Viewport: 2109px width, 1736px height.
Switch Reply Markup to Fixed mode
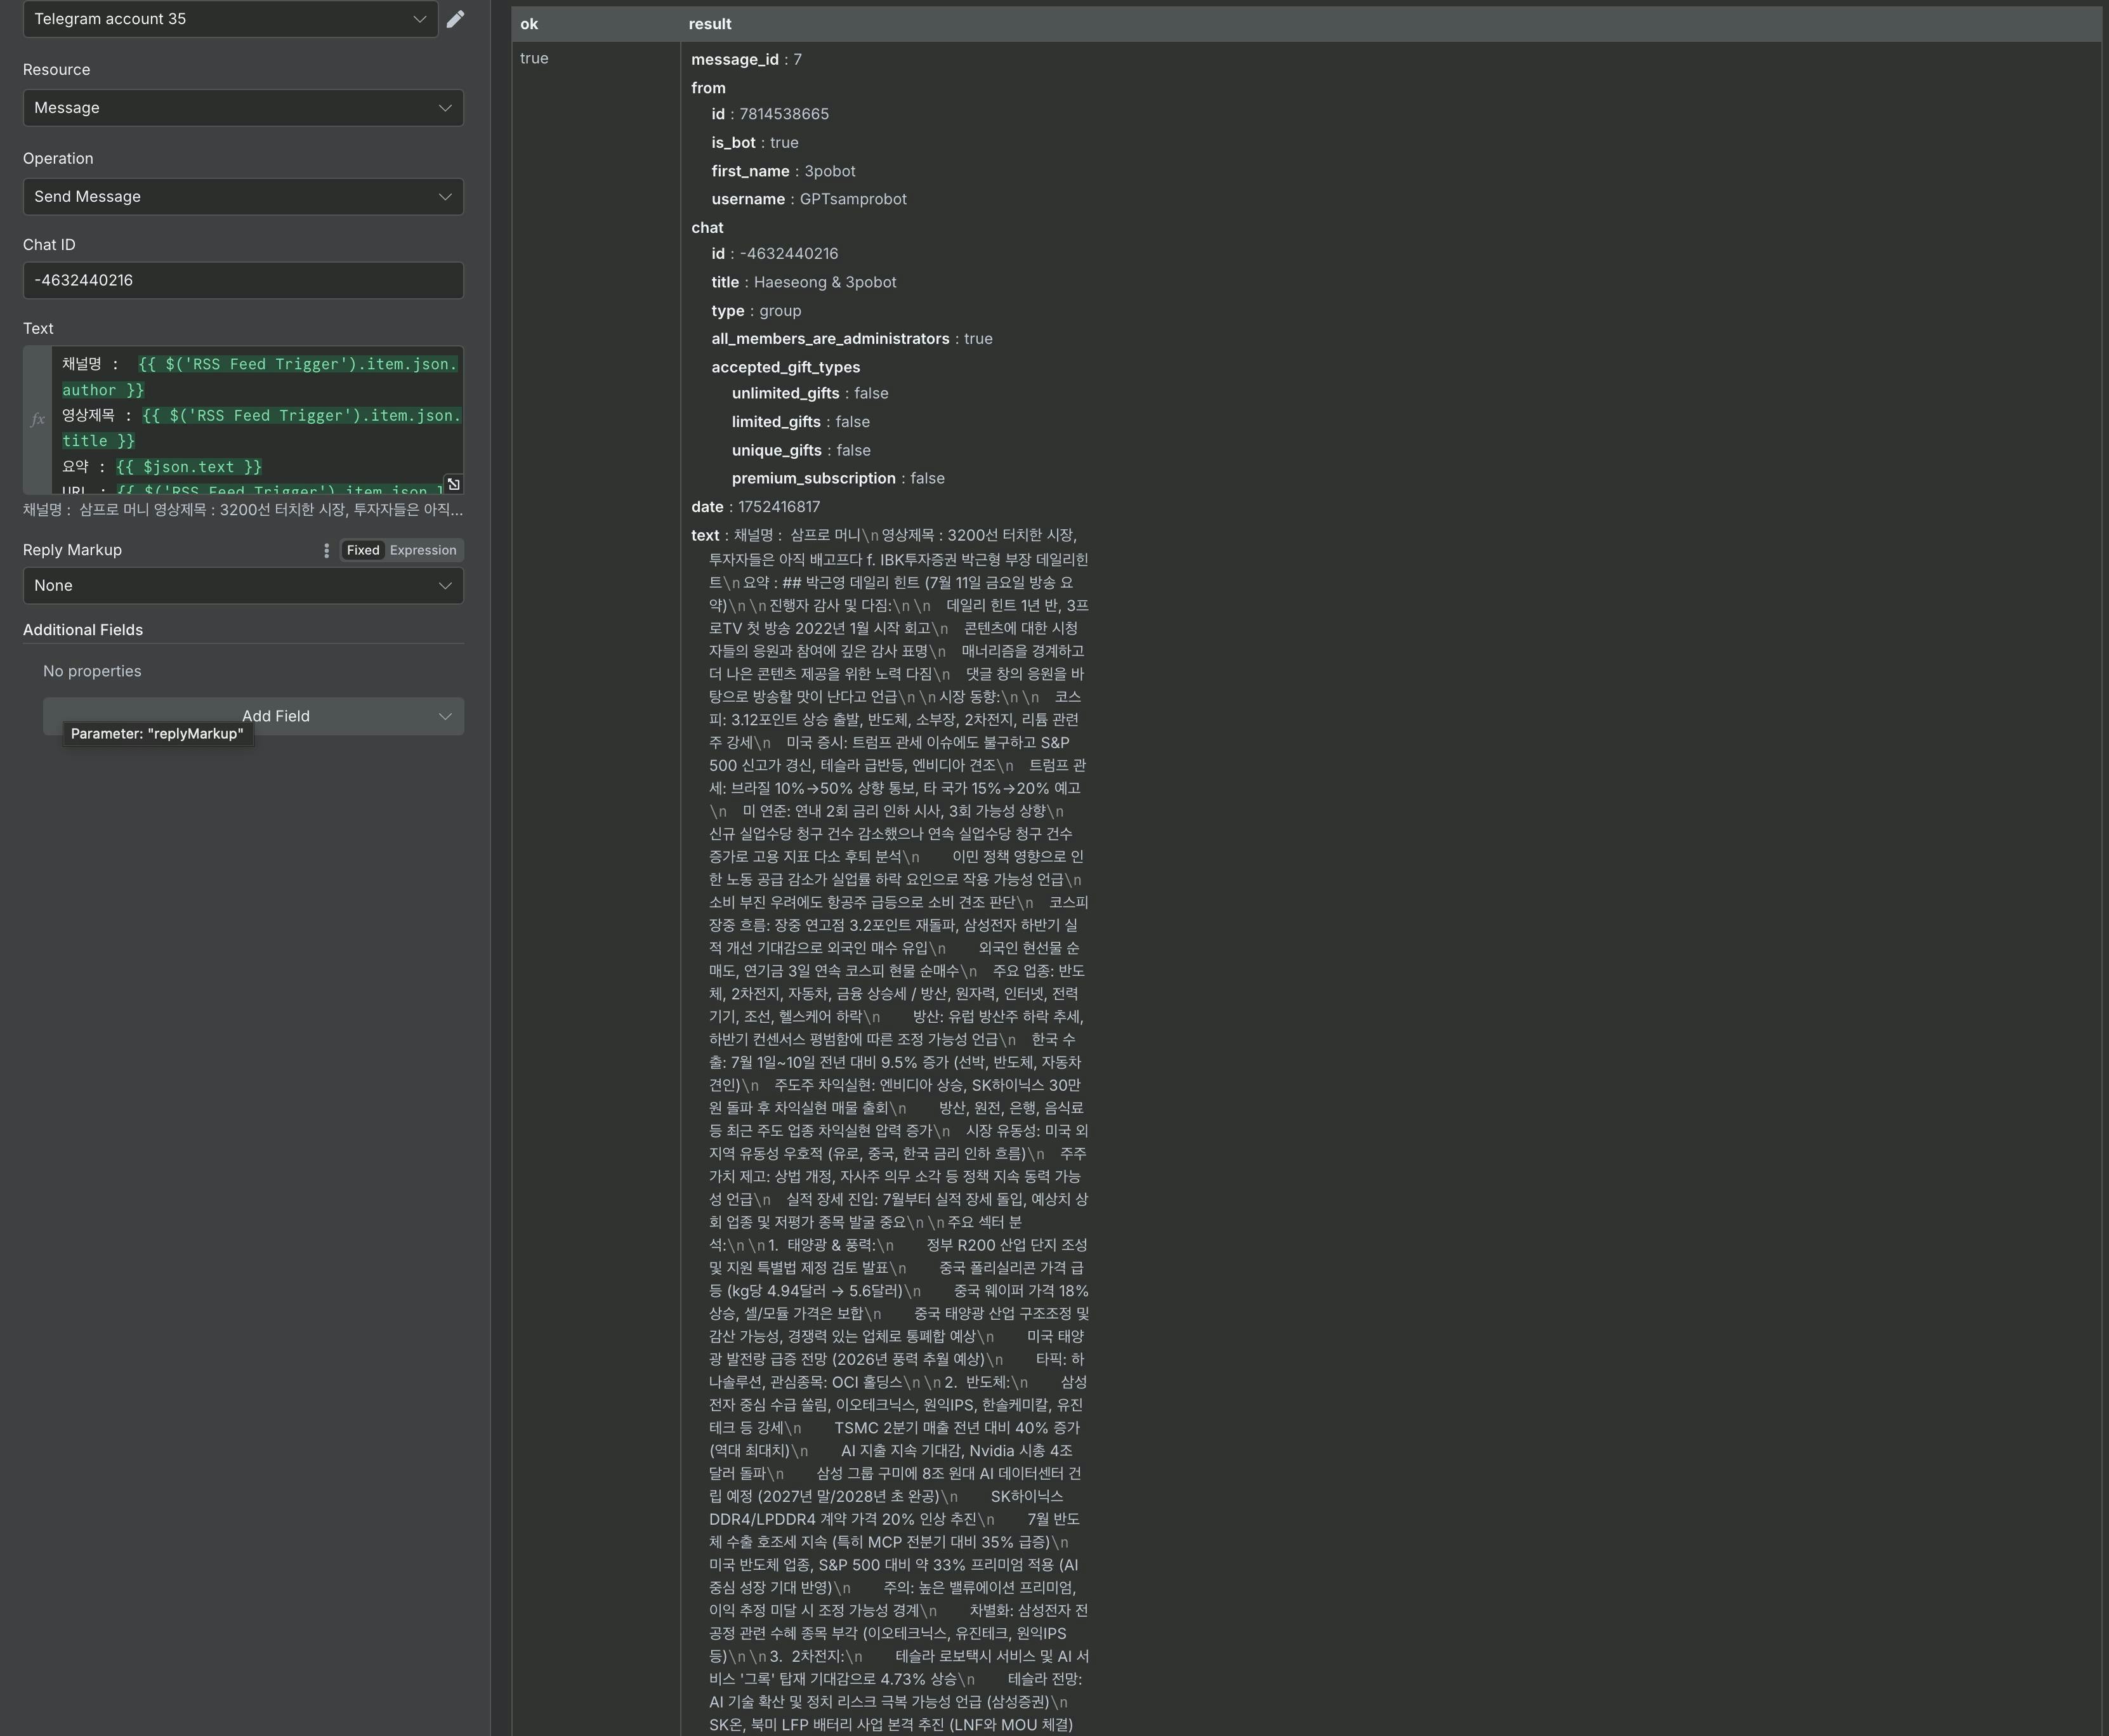pos(363,550)
